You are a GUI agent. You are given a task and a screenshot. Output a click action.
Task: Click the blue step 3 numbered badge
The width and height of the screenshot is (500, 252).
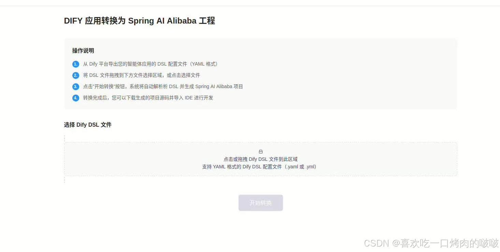tap(75, 86)
